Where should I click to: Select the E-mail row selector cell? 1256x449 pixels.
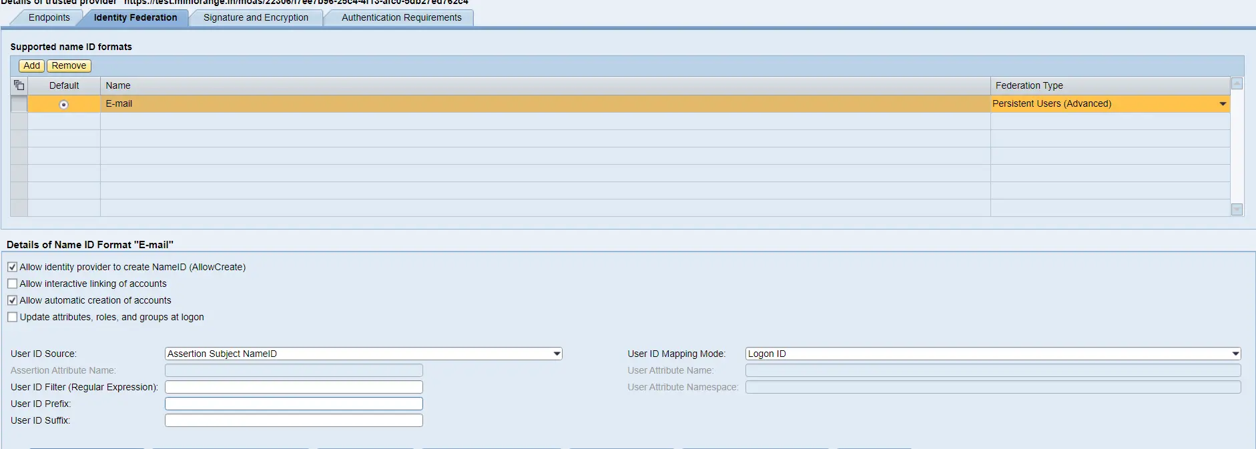pyautogui.click(x=19, y=103)
